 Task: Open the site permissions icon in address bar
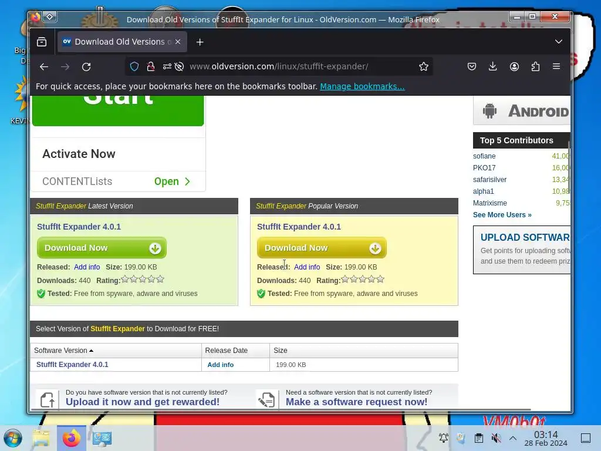point(167,67)
